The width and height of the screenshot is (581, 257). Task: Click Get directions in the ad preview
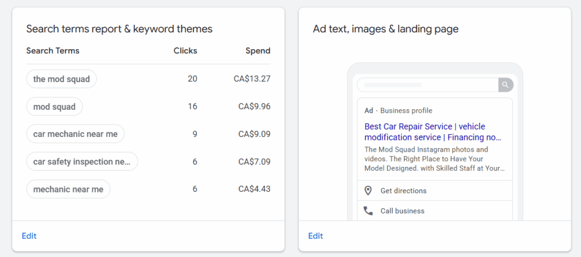[x=403, y=191]
